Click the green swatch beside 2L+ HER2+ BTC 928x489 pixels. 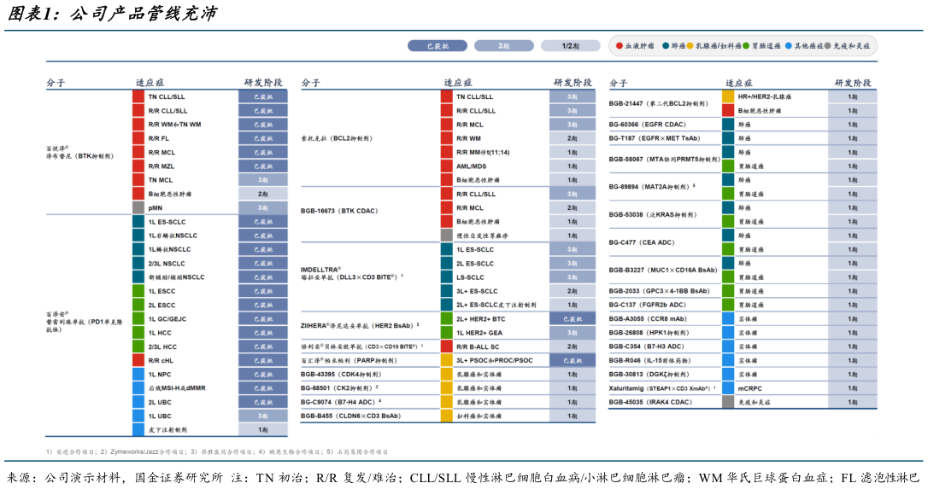pos(446,318)
